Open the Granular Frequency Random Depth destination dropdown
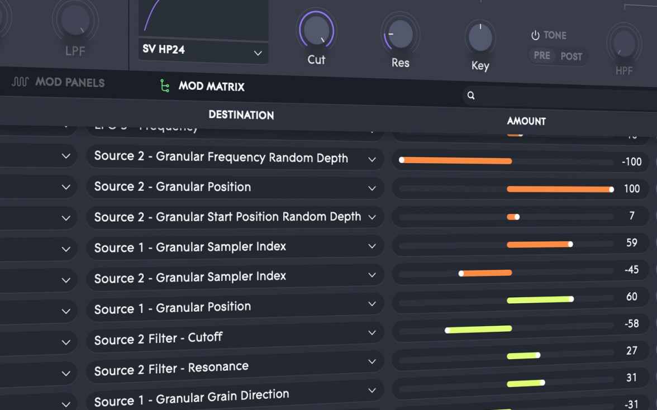Screen dimensions: 657x410 tap(235, 158)
